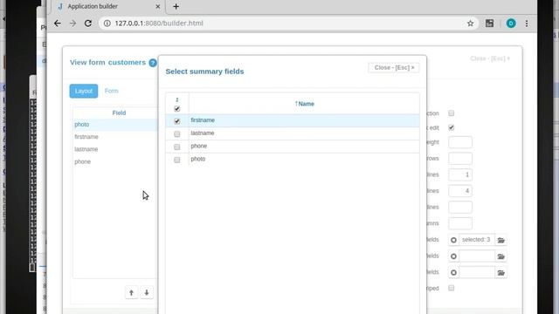The height and width of the screenshot is (314, 559).
Task: Clear the 'selected: 3' fields with circle icon
Action: (453, 240)
